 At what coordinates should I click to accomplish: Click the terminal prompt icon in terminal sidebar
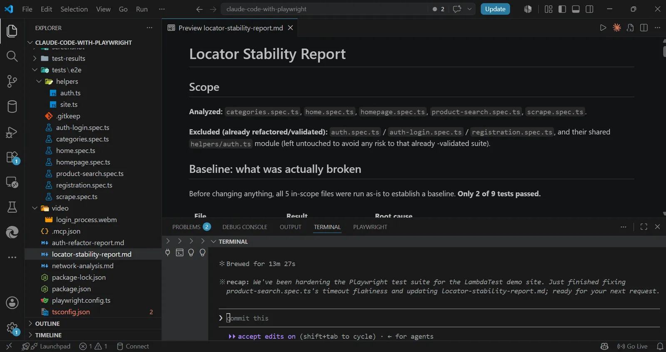179,252
